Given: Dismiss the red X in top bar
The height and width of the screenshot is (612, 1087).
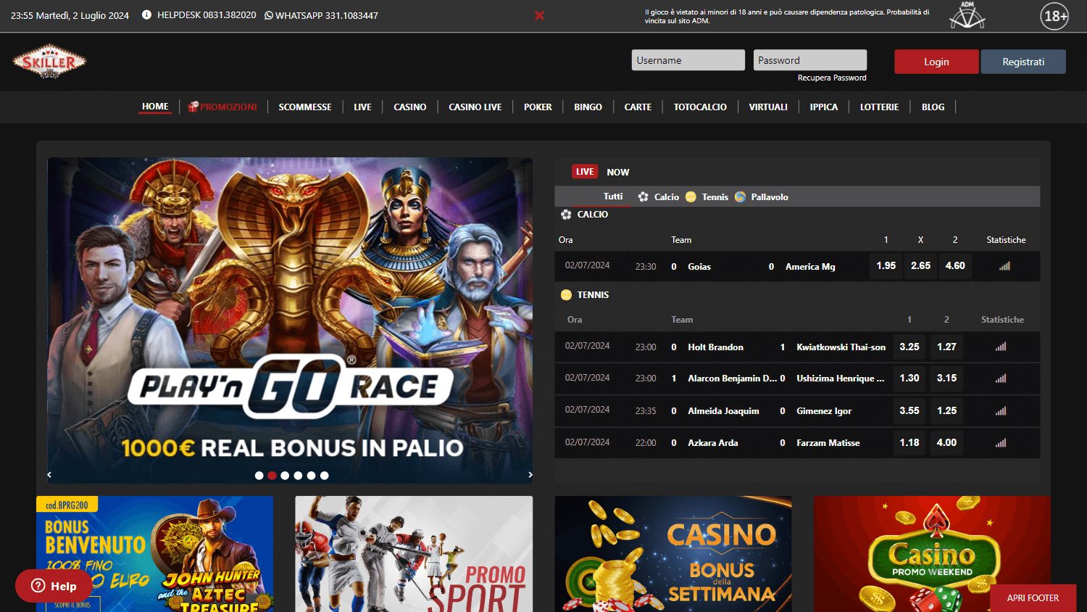Looking at the screenshot, I should pyautogui.click(x=539, y=15).
